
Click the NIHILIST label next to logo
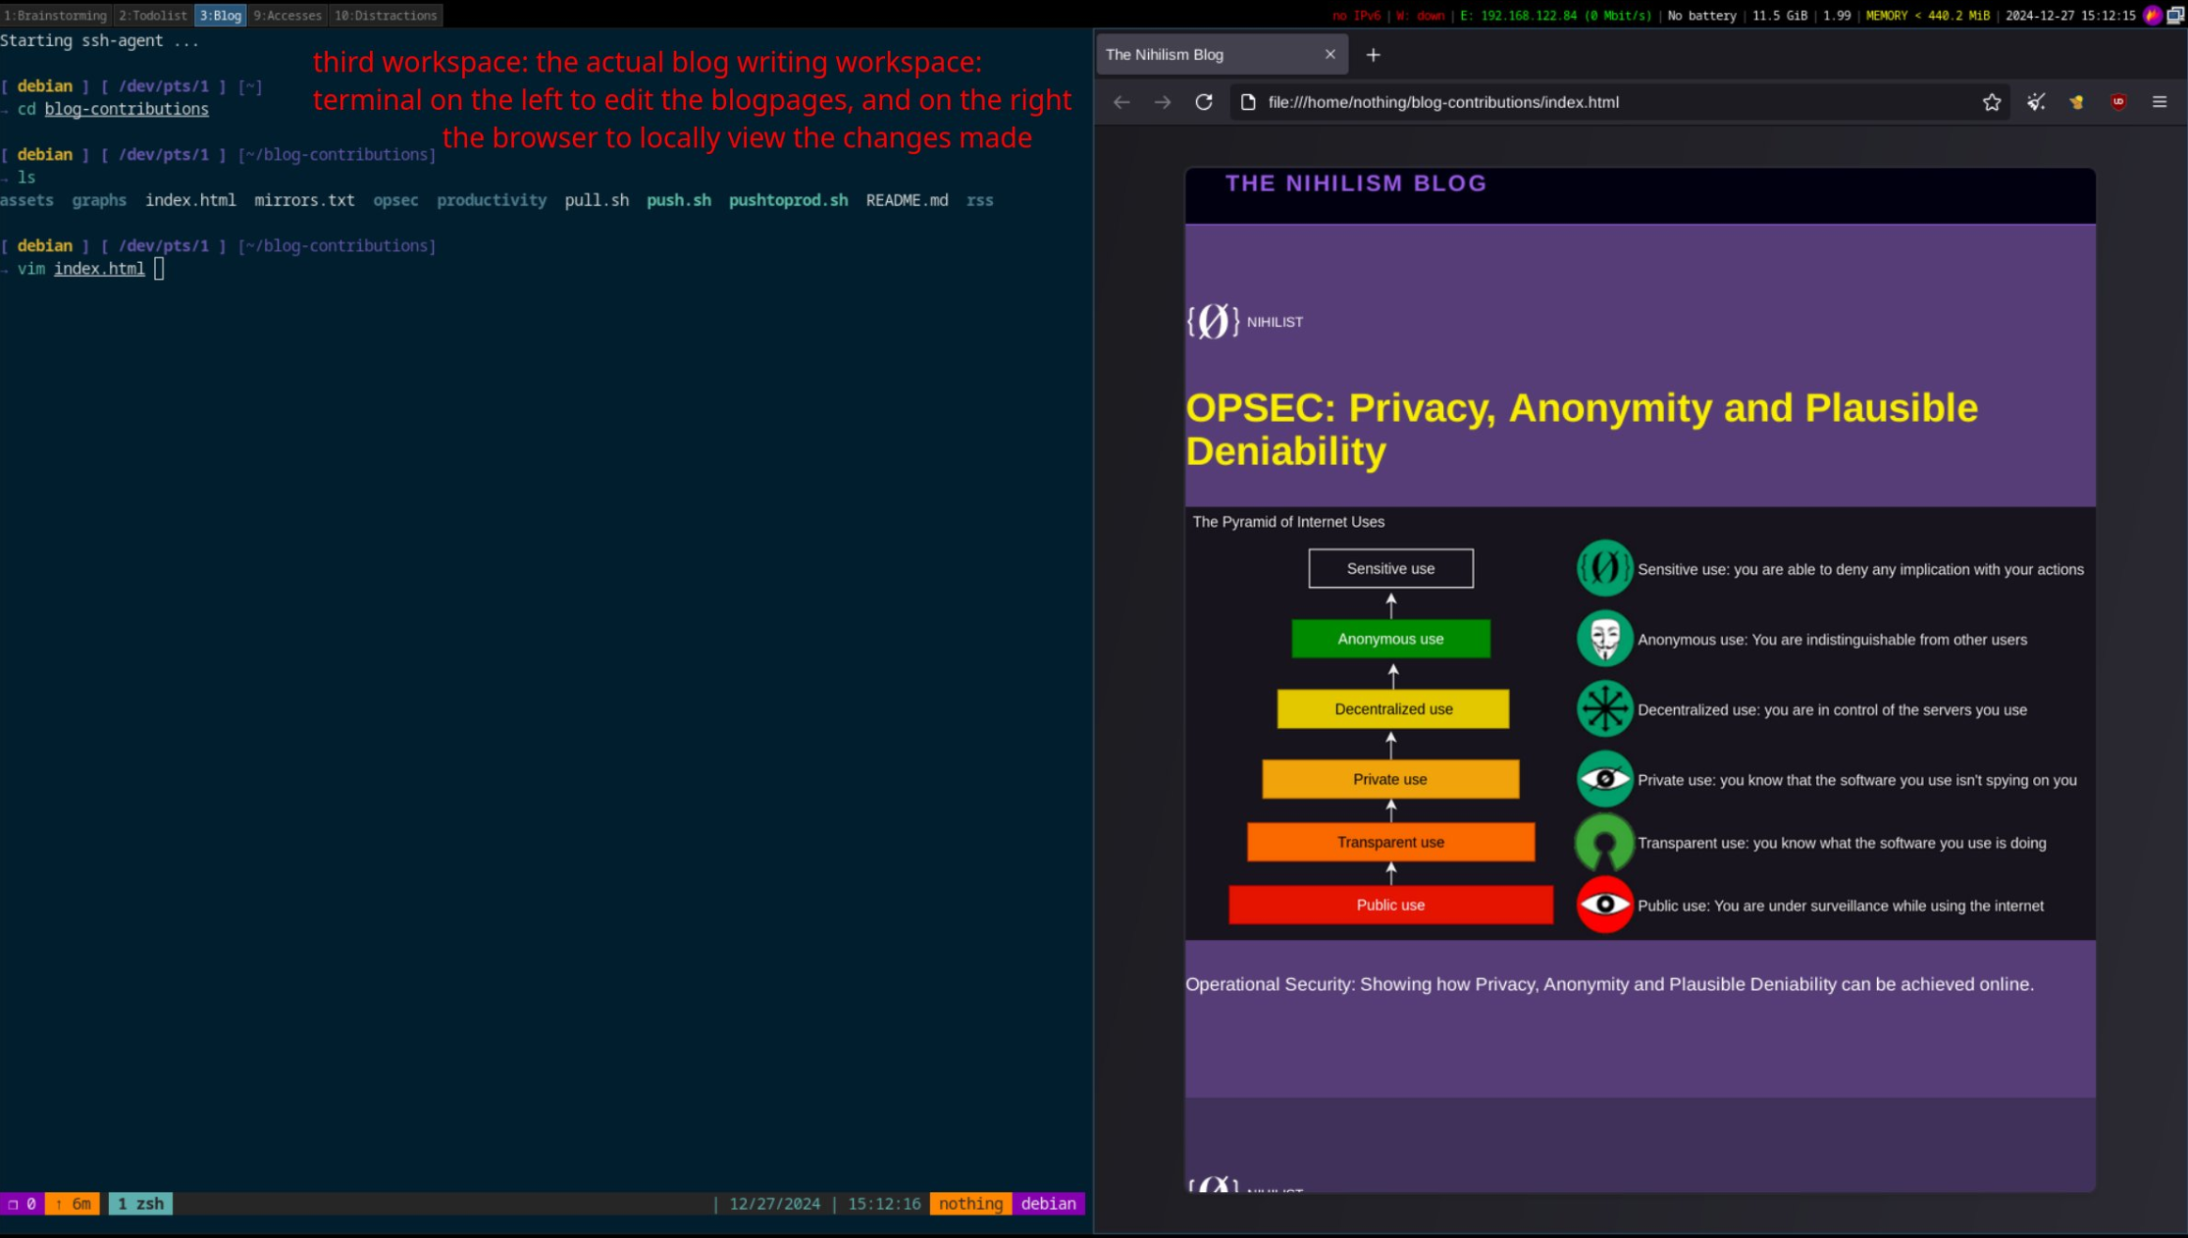coord(1275,322)
